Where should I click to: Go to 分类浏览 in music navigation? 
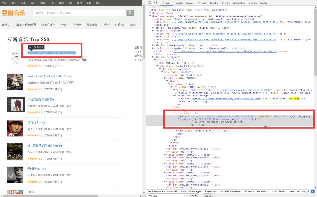pos(92,25)
